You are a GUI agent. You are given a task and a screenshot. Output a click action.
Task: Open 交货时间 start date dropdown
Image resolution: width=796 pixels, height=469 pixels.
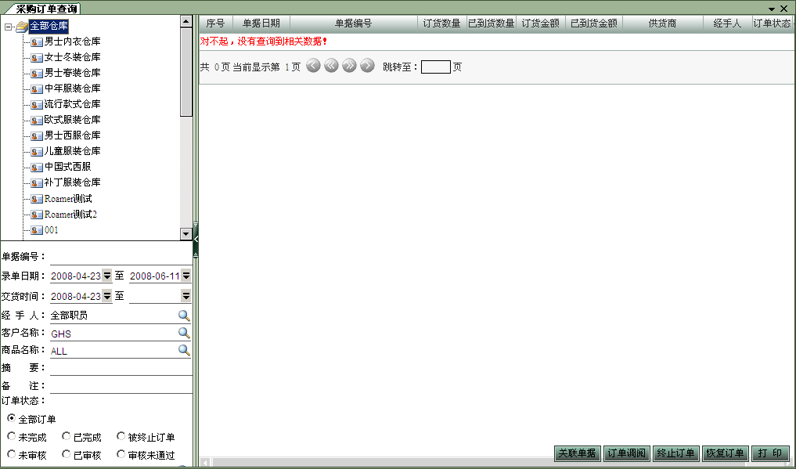coord(106,296)
